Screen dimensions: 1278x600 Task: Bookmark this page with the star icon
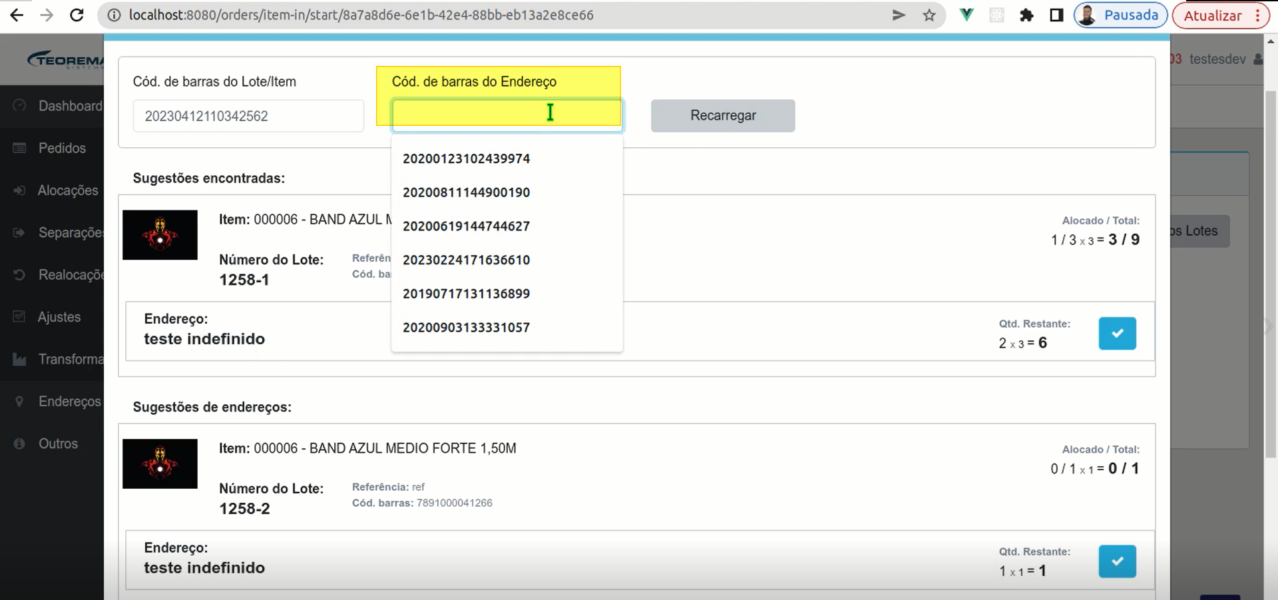tap(929, 15)
